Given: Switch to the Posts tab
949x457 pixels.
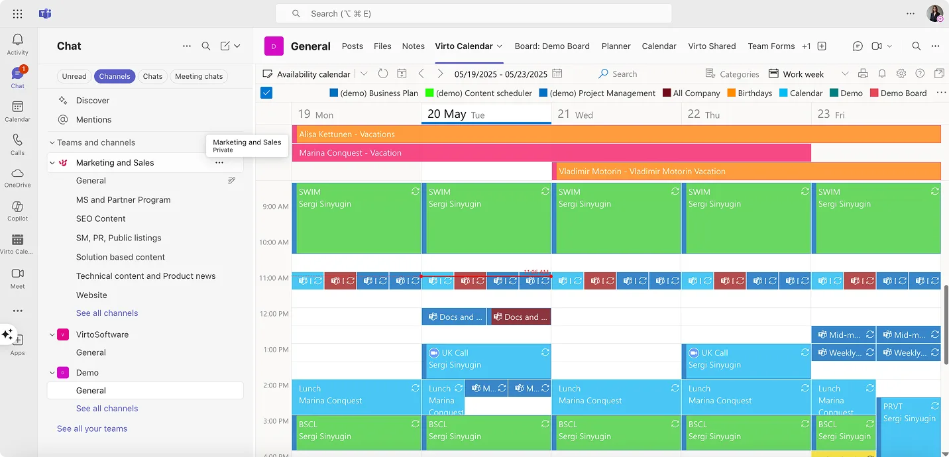Looking at the screenshot, I should 352,46.
